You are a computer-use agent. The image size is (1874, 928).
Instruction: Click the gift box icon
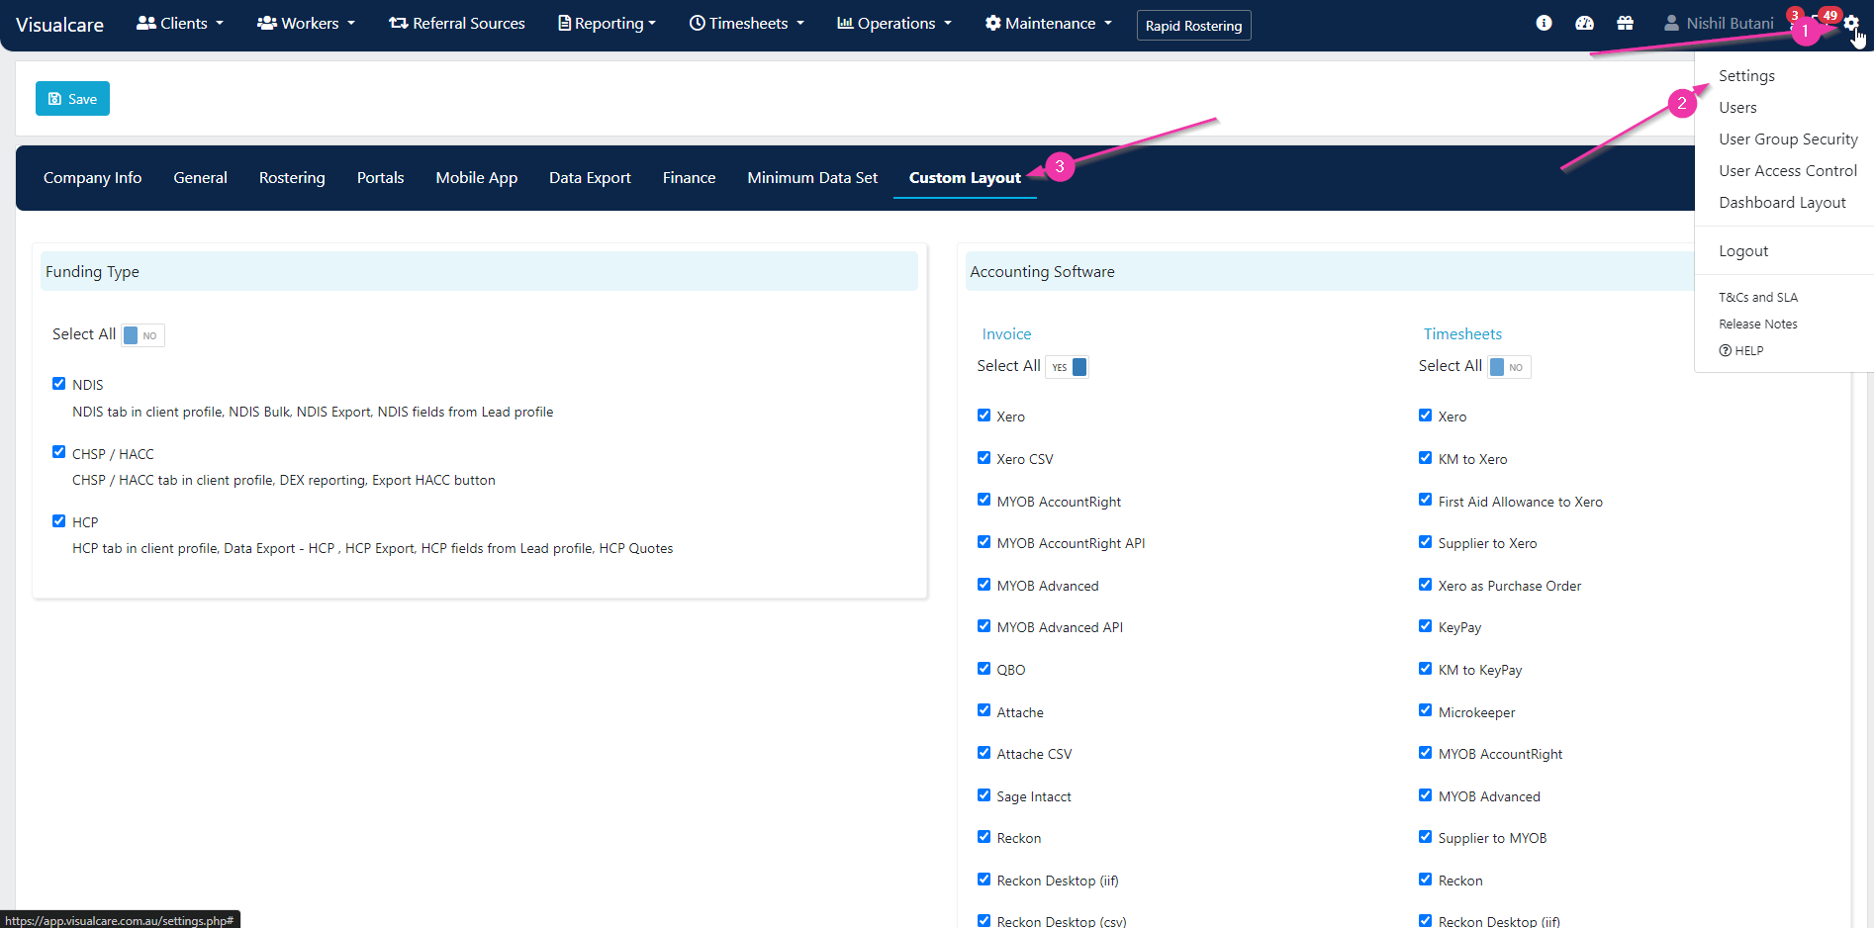pos(1625,23)
